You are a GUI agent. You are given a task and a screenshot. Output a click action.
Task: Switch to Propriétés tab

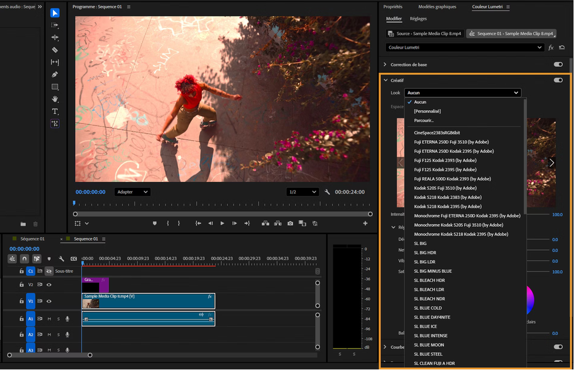pyautogui.click(x=393, y=7)
